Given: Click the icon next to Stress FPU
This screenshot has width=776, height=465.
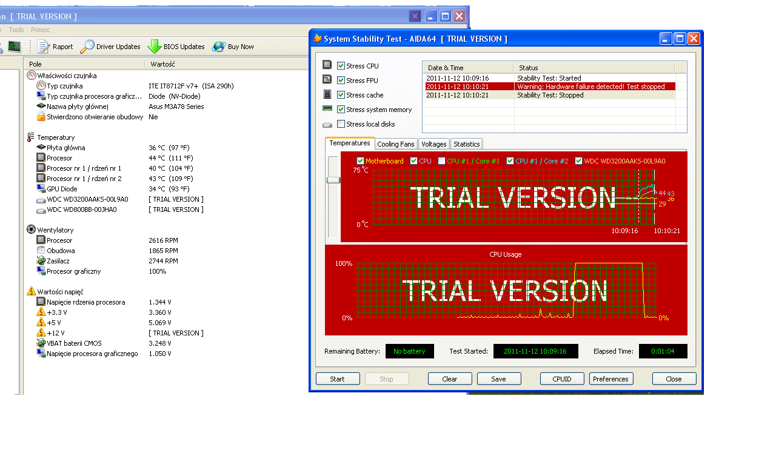Looking at the screenshot, I should coord(327,80).
